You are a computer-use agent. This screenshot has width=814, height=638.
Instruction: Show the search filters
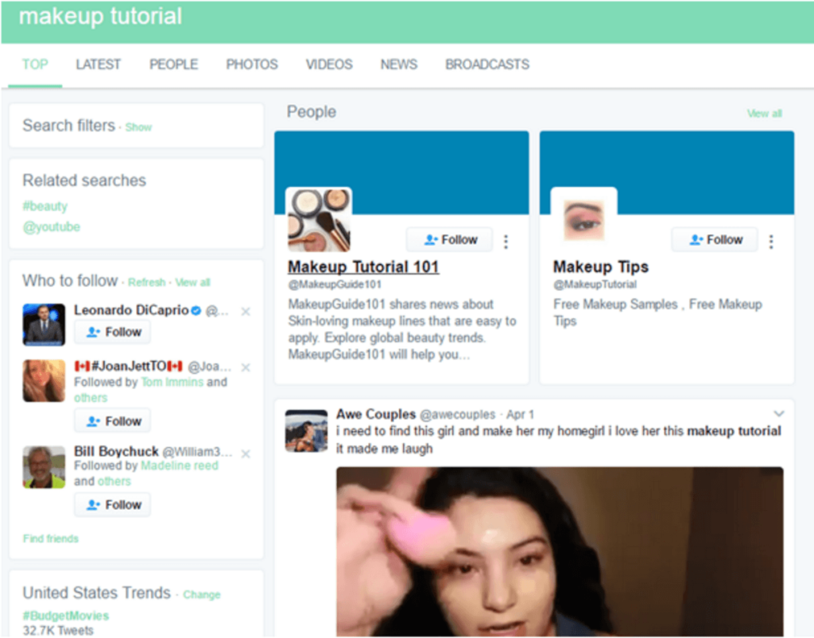(138, 127)
